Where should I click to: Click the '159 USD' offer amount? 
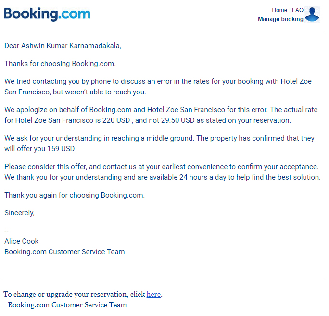61,149
